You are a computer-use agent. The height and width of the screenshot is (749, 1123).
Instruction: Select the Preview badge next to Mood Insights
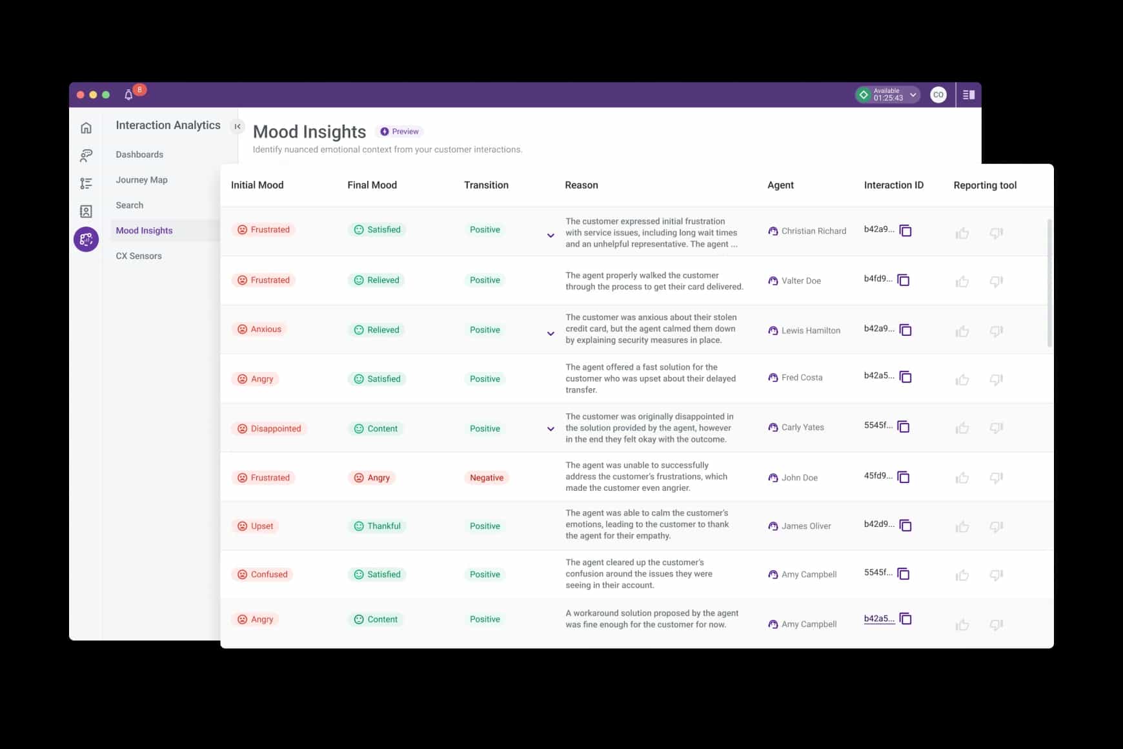click(x=400, y=131)
